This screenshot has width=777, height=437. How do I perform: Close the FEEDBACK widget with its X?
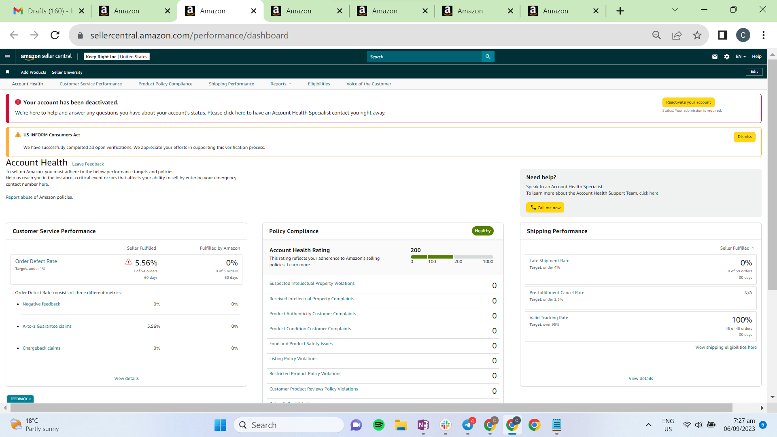coord(30,399)
